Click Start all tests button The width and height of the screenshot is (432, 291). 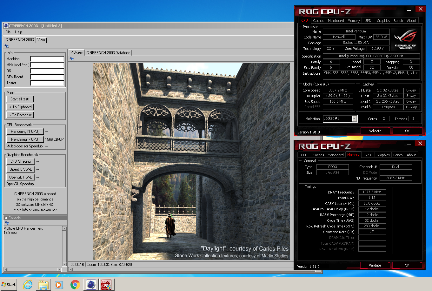[20, 99]
